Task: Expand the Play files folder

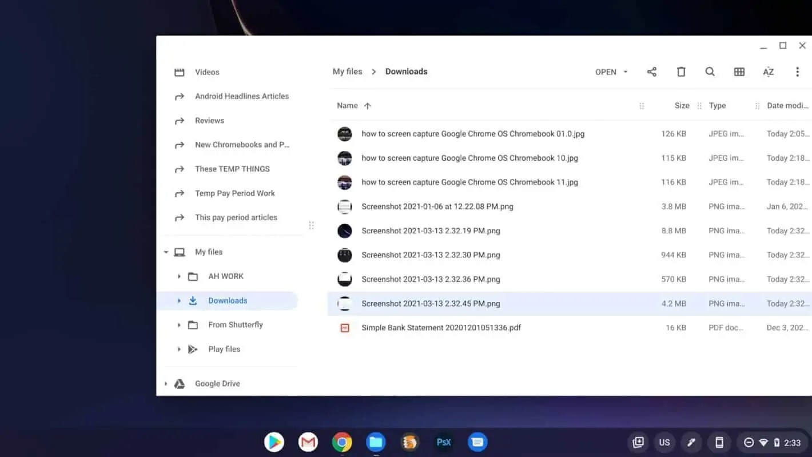Action: point(179,349)
